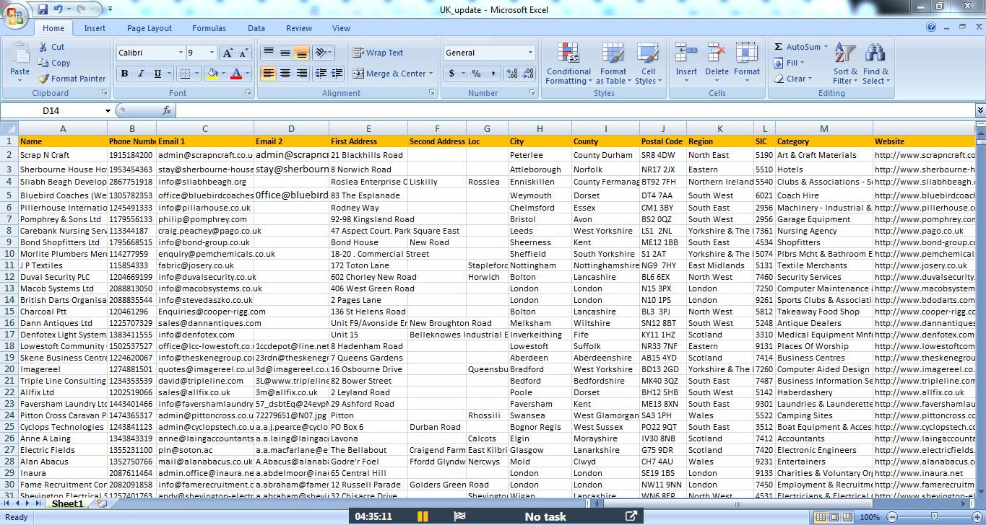Top align cell contents
The image size is (986, 525).
[268, 53]
